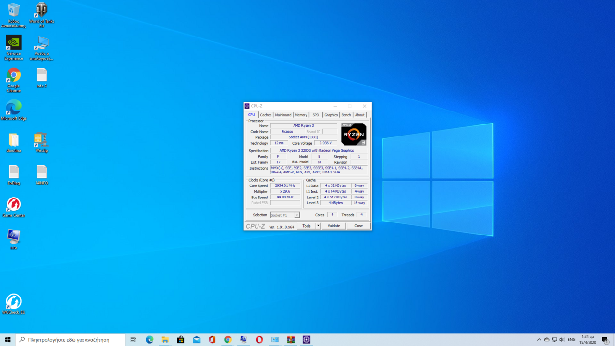The height and width of the screenshot is (346, 615).
Task: Click the Windows search box
Action: (70, 340)
